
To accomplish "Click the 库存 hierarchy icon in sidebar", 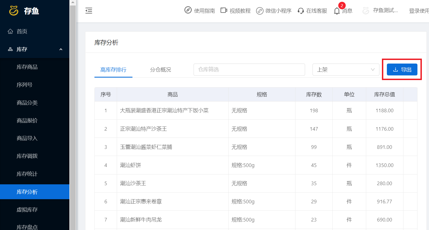I will 10,49.
